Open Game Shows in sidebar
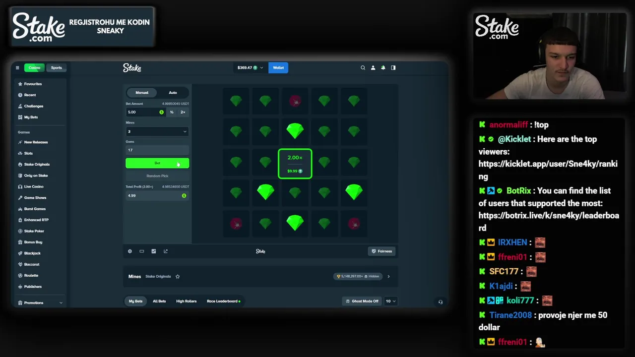 pos(35,198)
